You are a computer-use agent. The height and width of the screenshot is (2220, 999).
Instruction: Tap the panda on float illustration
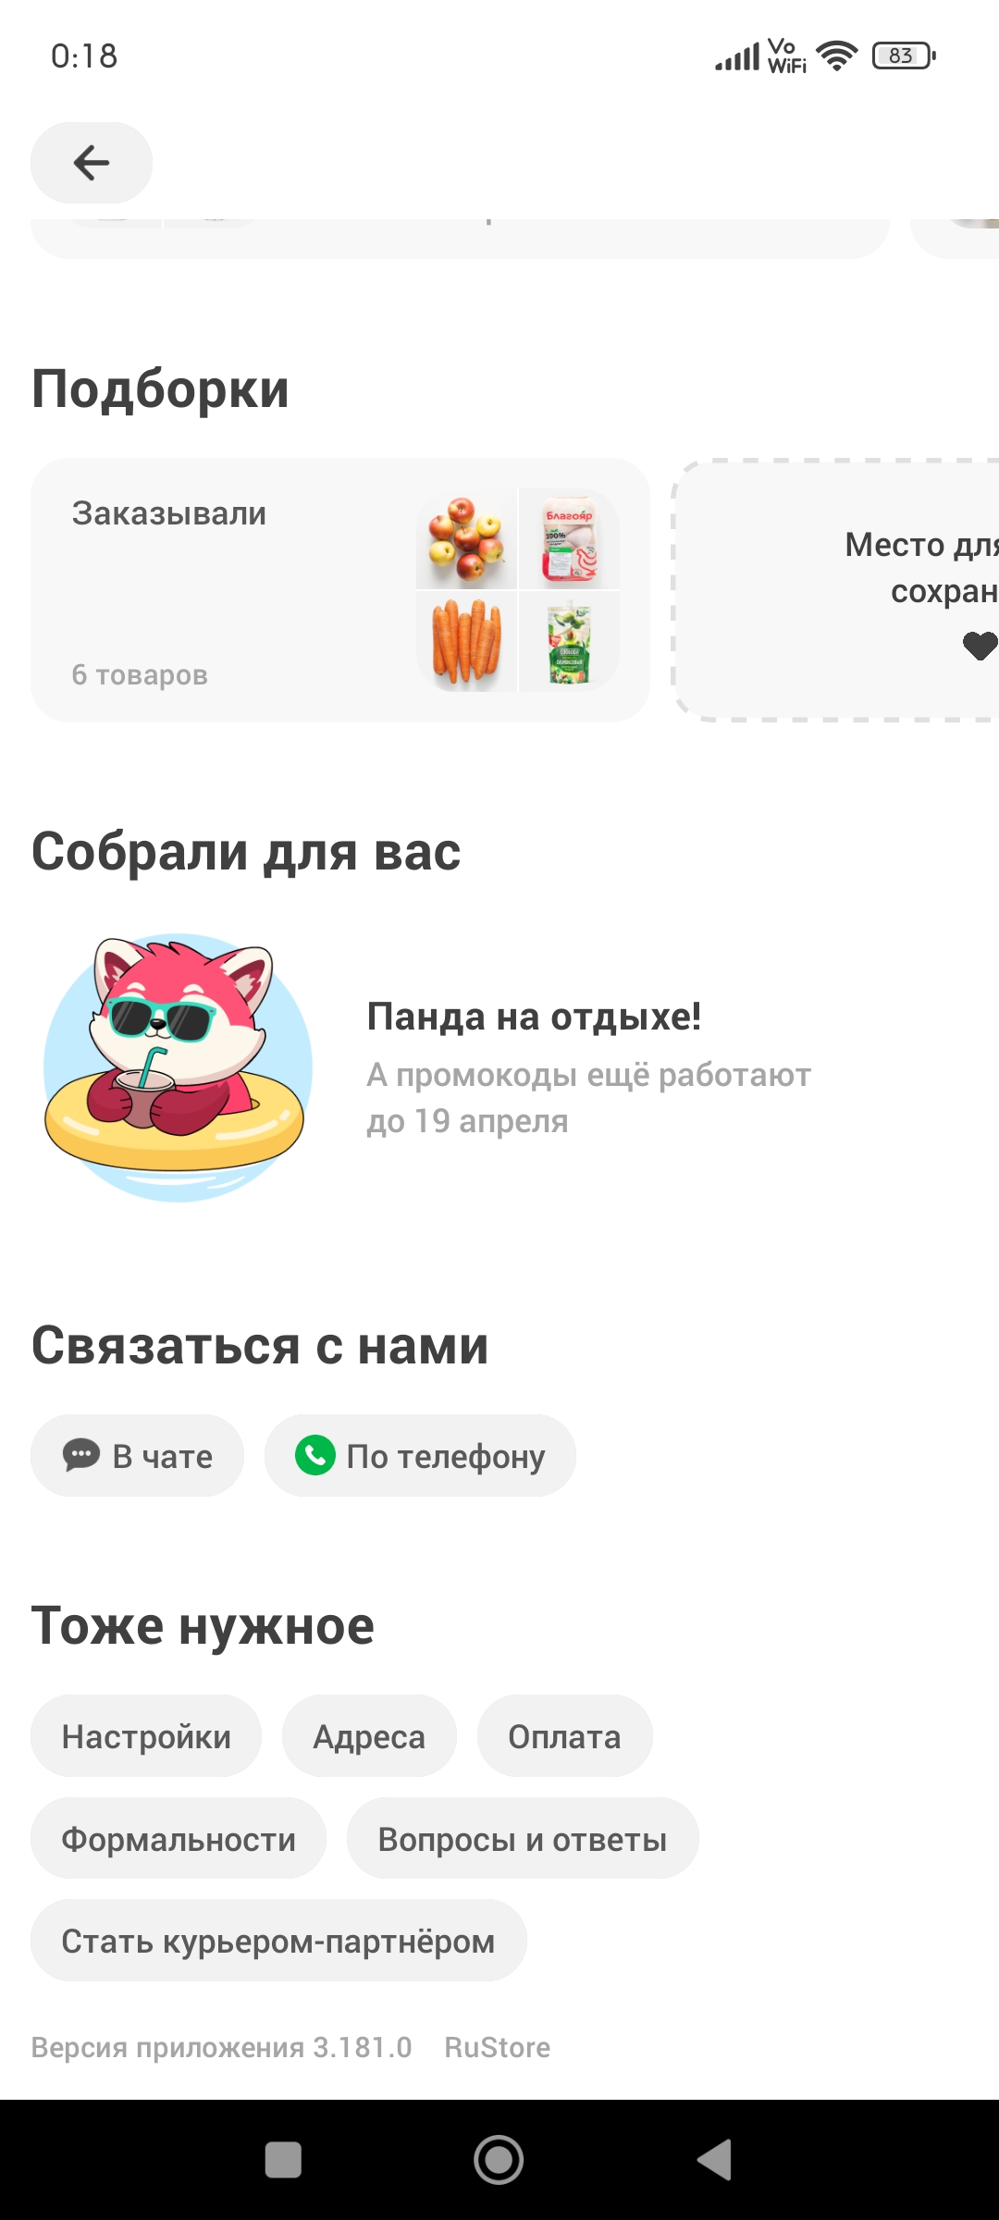click(178, 1067)
